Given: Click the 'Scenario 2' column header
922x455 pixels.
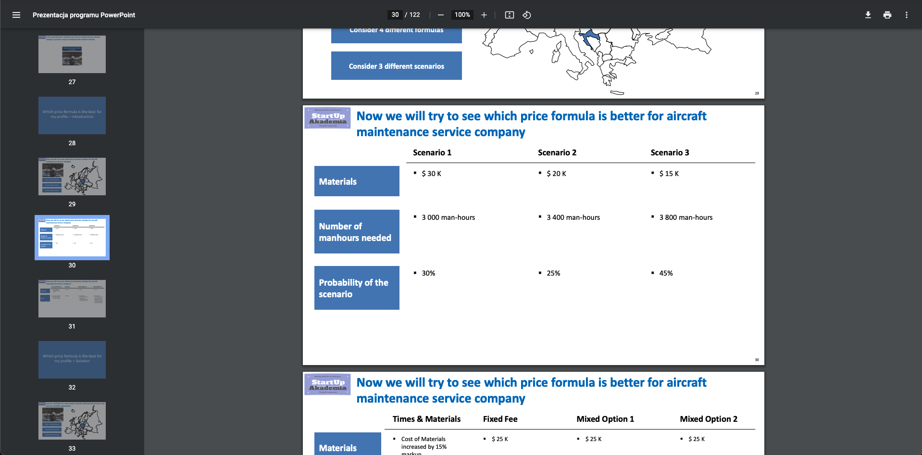Looking at the screenshot, I should [557, 152].
